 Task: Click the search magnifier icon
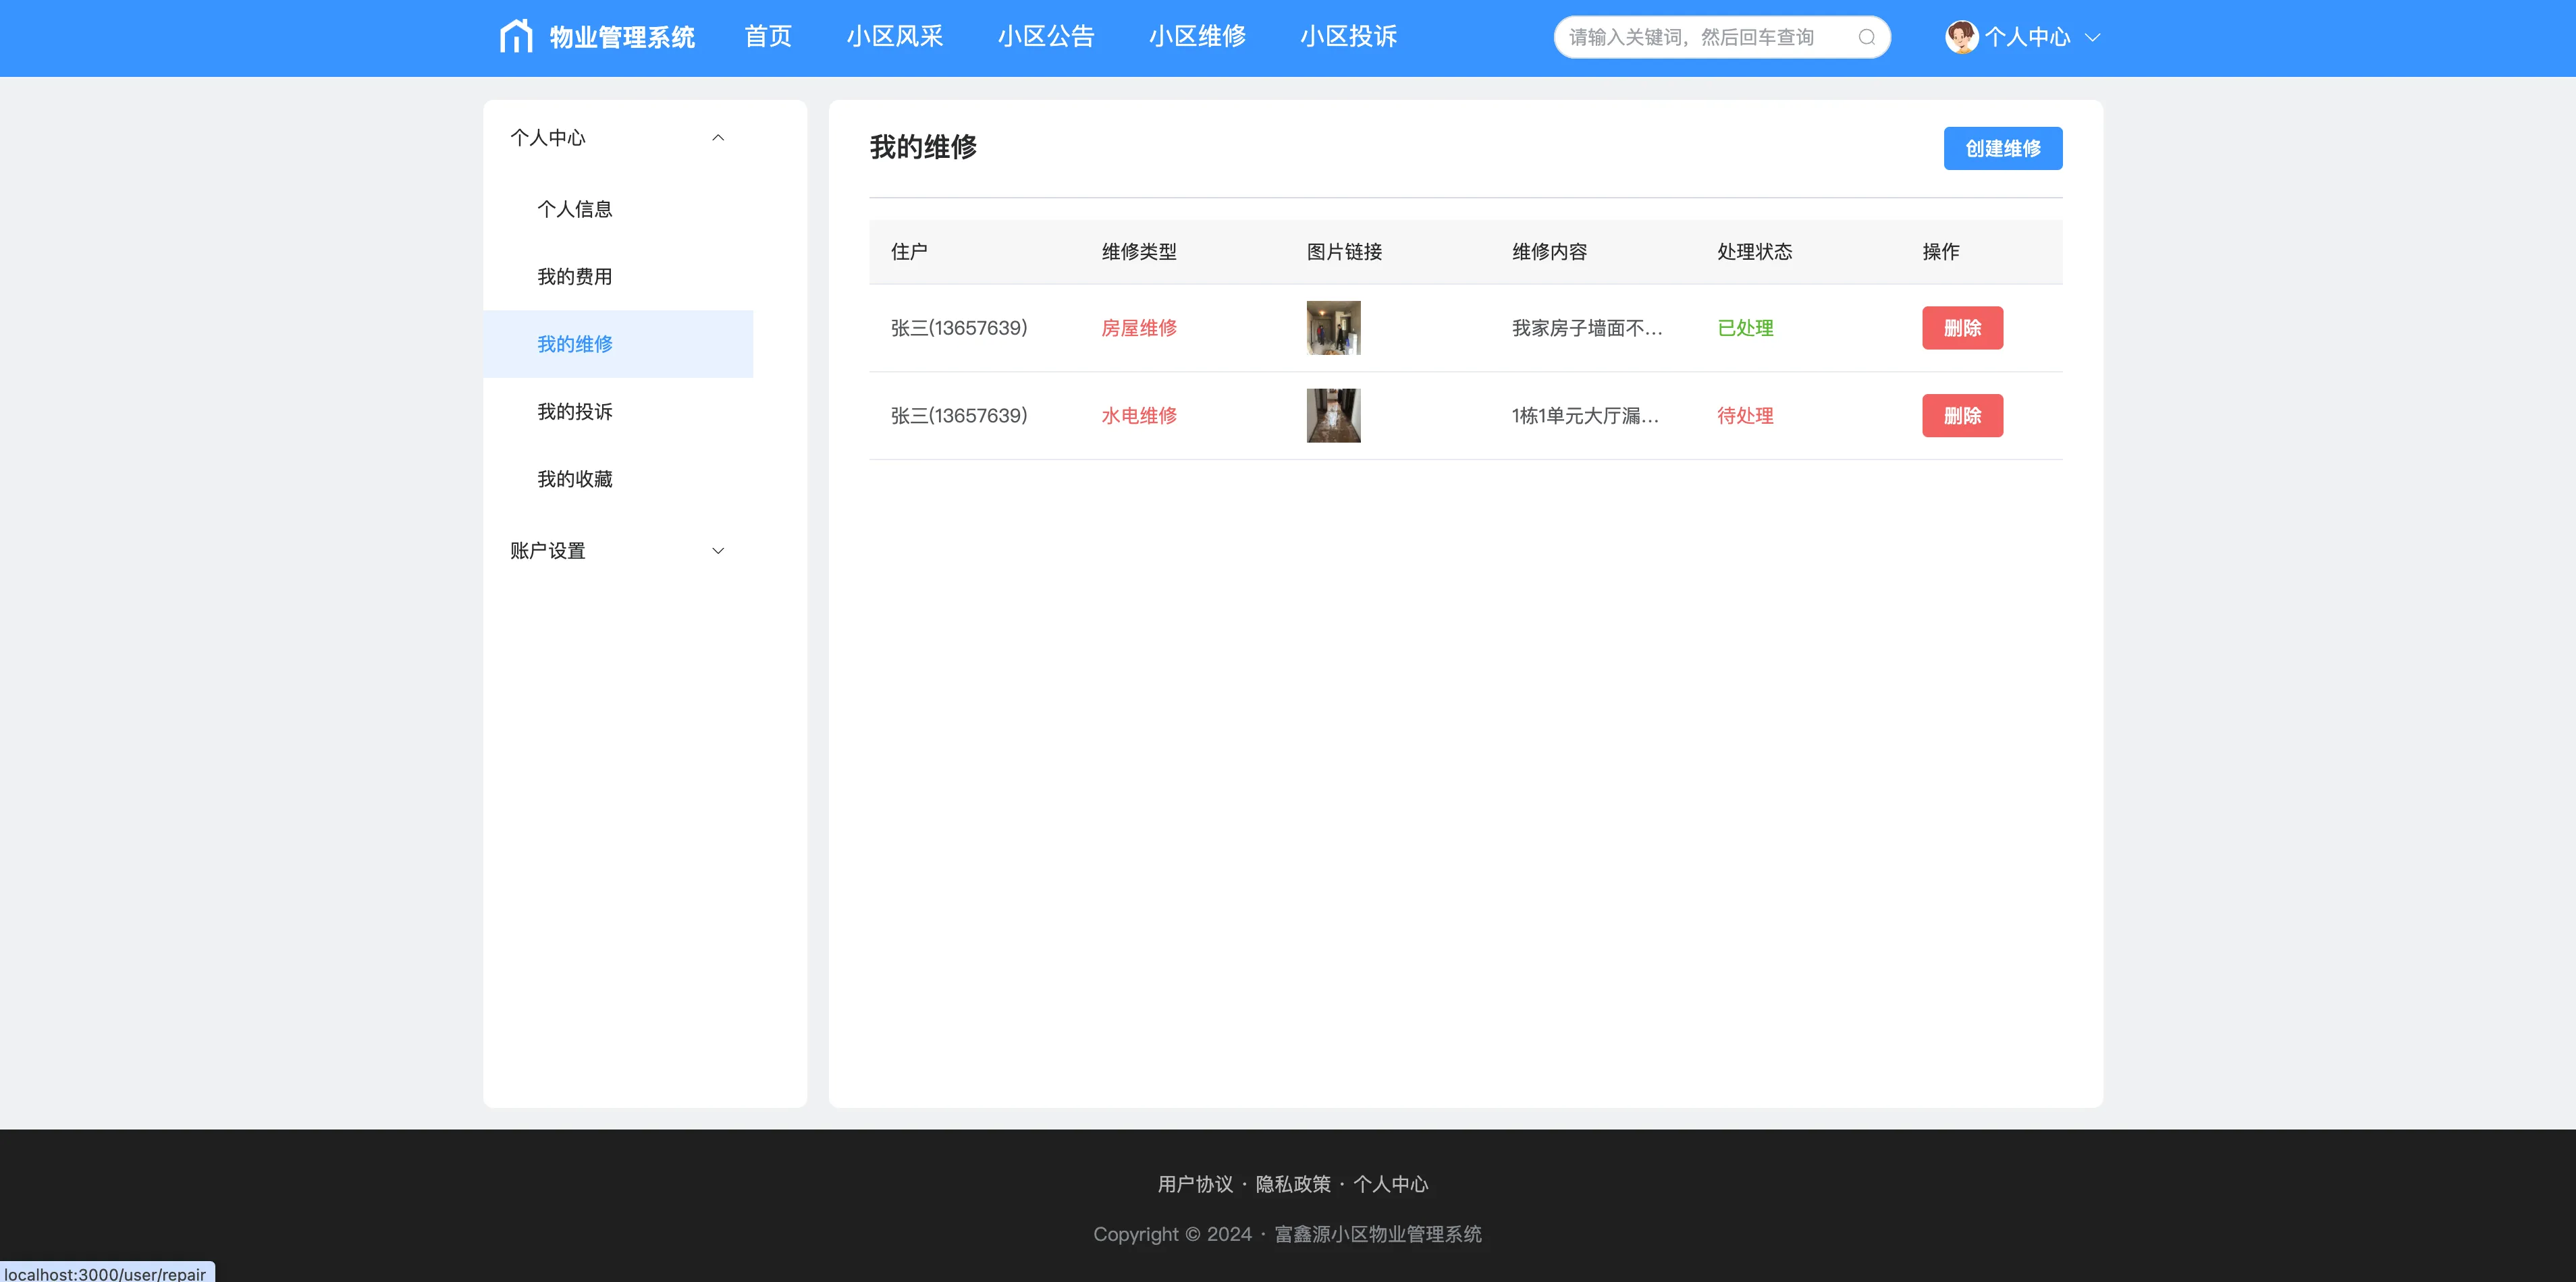[1866, 37]
